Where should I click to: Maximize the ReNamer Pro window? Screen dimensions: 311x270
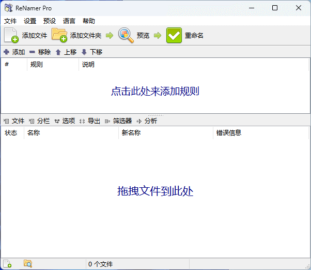[x=275, y=8]
